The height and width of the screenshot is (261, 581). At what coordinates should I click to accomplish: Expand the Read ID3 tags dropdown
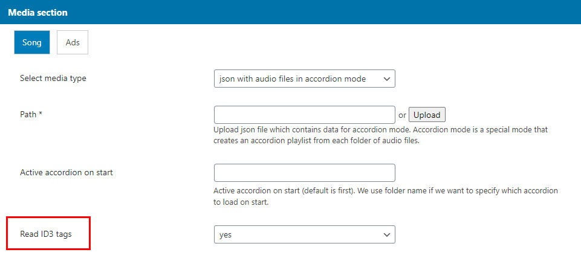tap(304, 234)
